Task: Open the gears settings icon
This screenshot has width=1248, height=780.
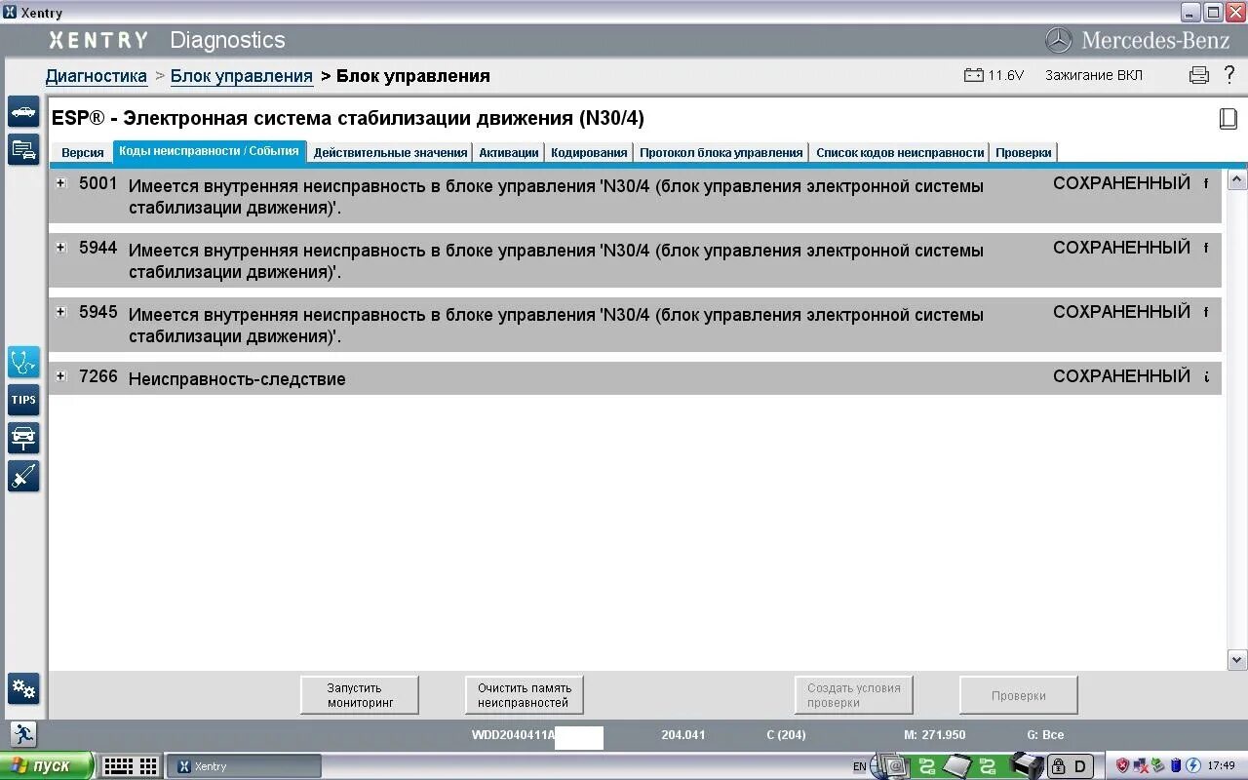Action: tap(23, 688)
